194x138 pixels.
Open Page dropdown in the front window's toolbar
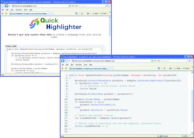[178, 68]
